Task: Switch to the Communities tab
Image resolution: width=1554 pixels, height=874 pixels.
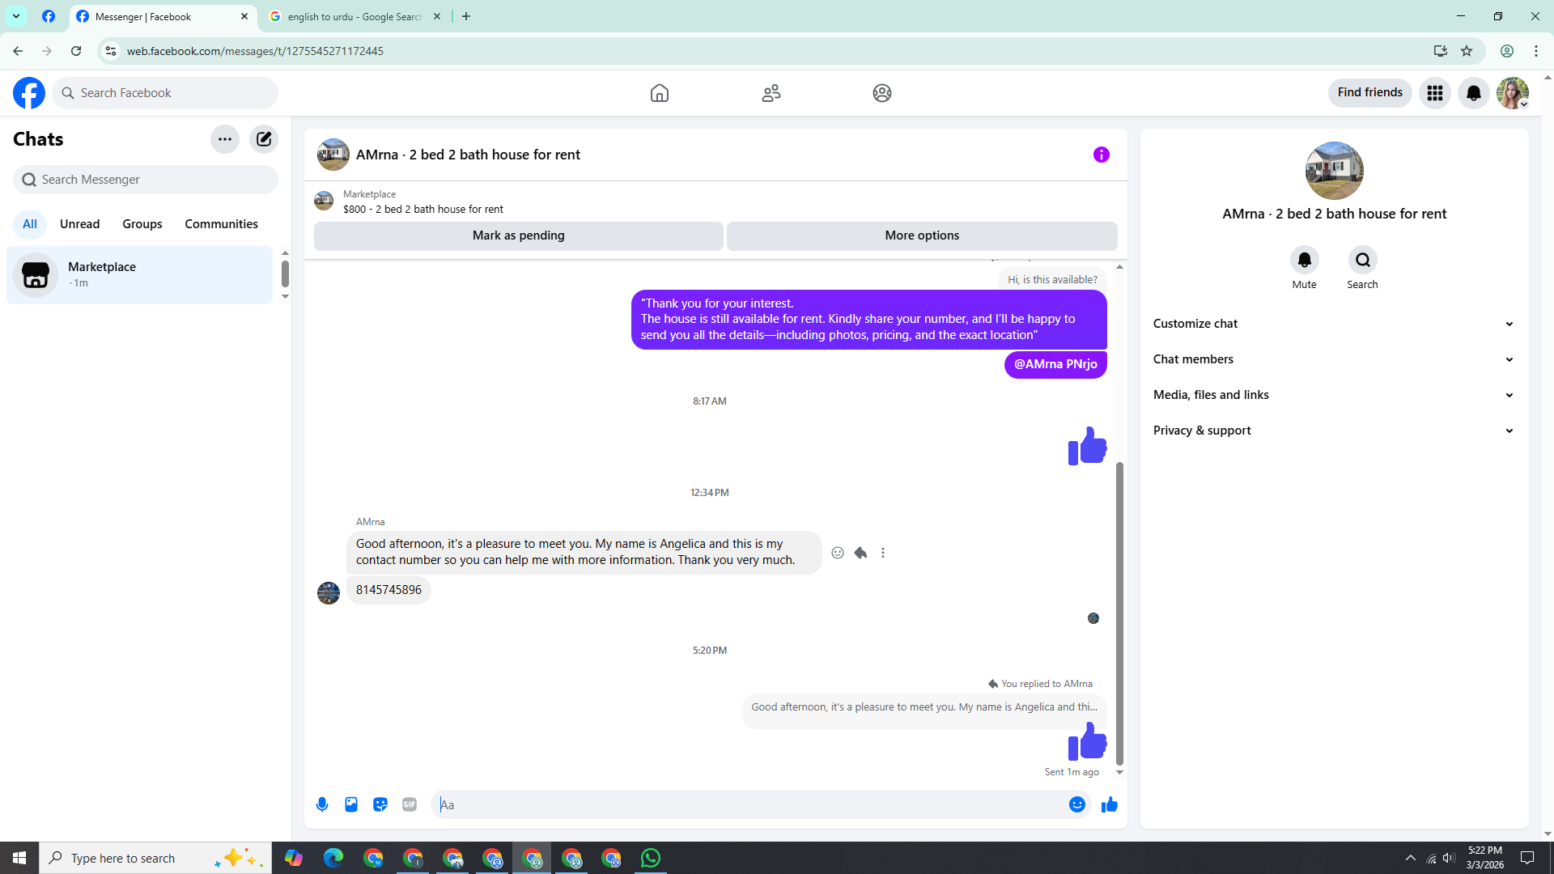Action: (221, 224)
